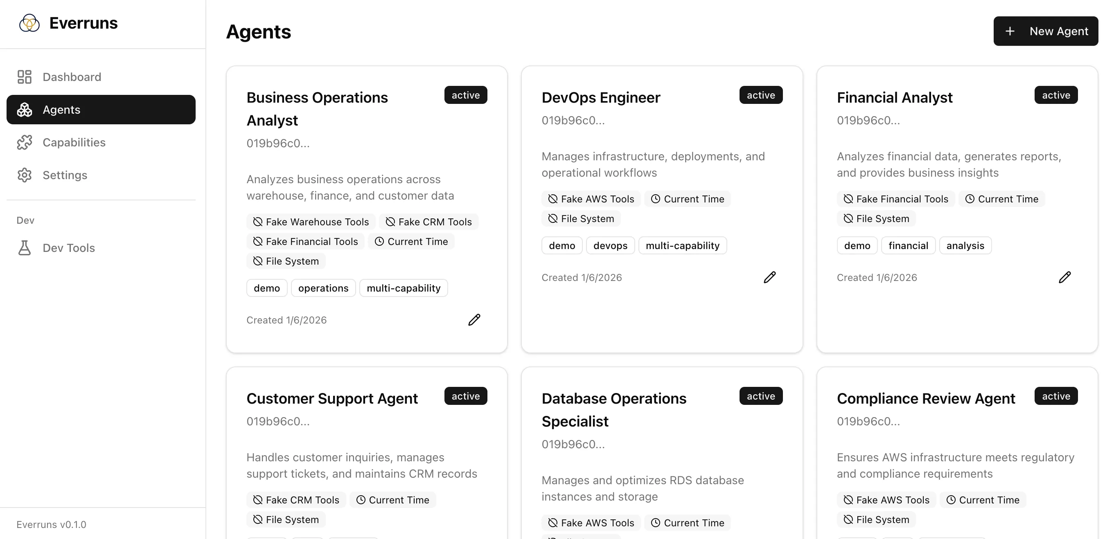Toggle the active badge on DevOps Engineer
The width and height of the screenshot is (1114, 539).
pos(761,94)
